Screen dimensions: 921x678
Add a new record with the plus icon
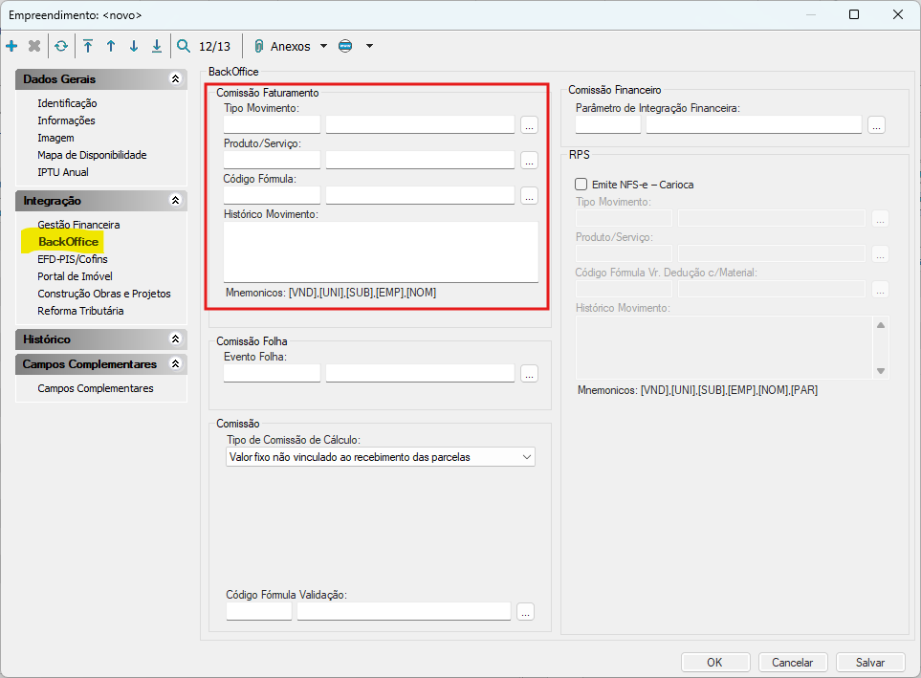point(11,46)
